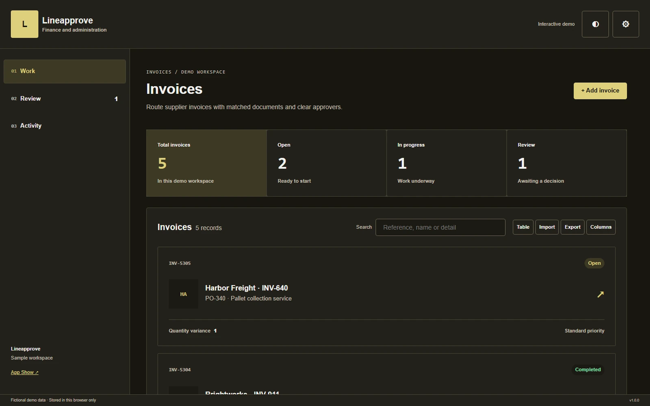Viewport: 650px width, 406px height.
Task: Click PO-340 · Pallet collection service text
Action: tap(248, 298)
